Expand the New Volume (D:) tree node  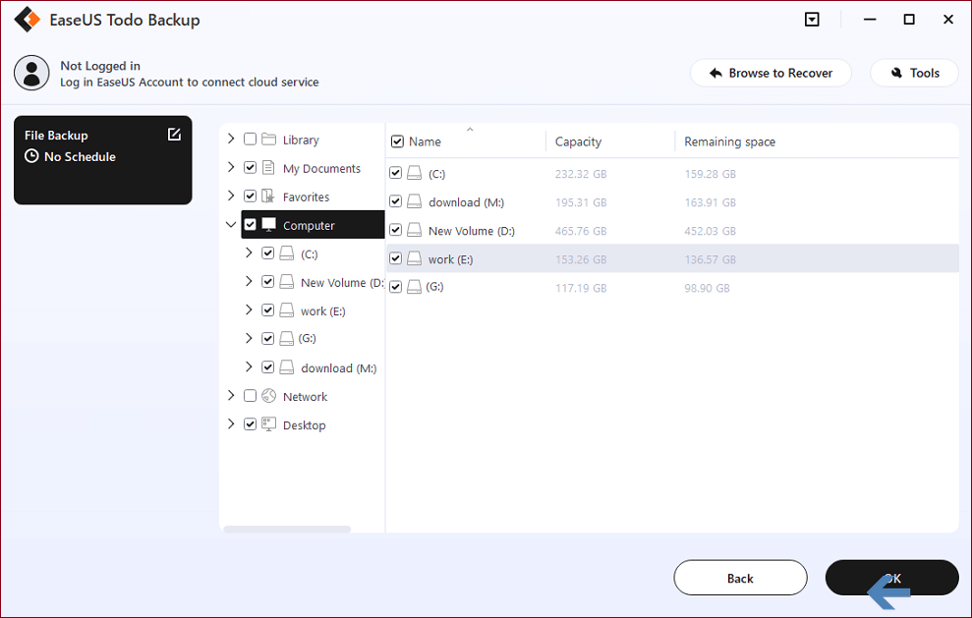[249, 281]
